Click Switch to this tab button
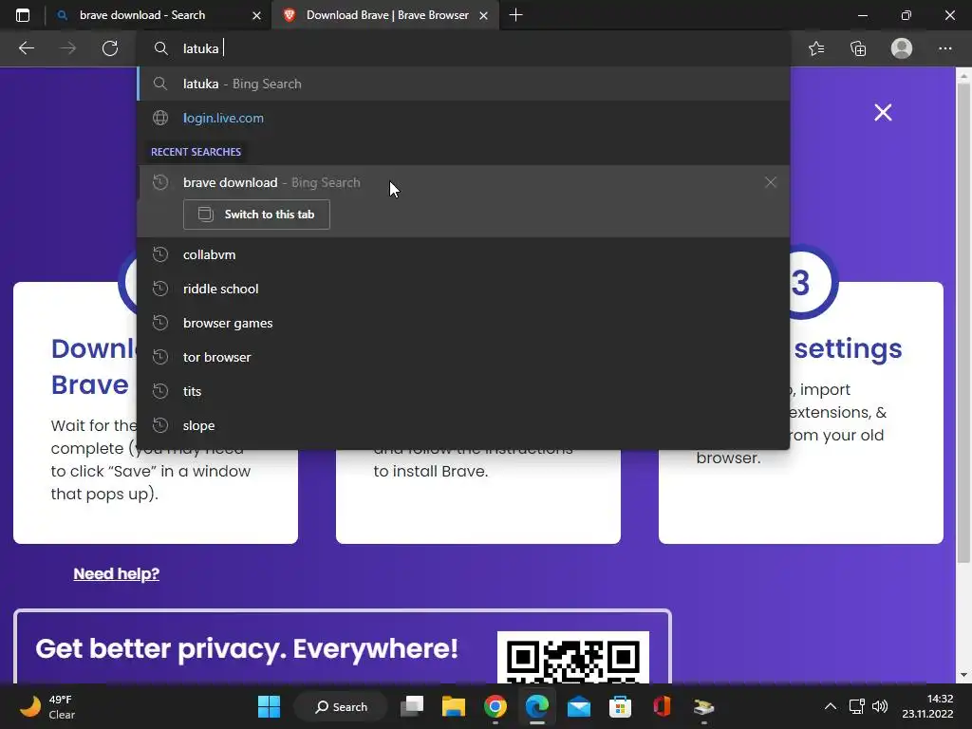Image resolution: width=972 pixels, height=729 pixels. tap(256, 215)
